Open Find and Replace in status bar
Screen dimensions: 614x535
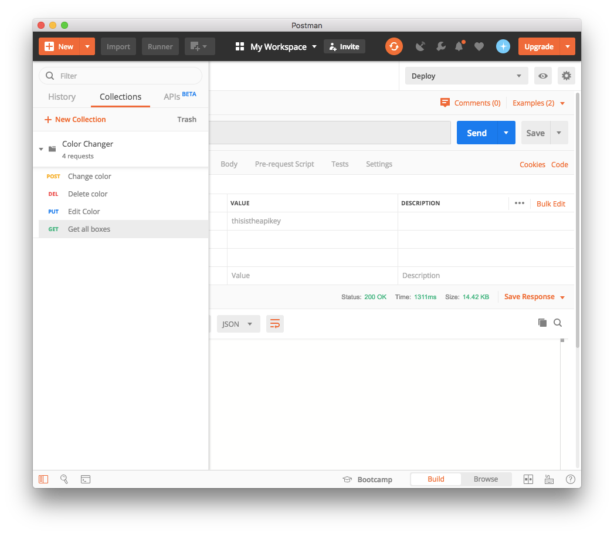(65, 479)
